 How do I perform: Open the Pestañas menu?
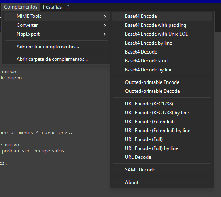[x=52, y=7]
